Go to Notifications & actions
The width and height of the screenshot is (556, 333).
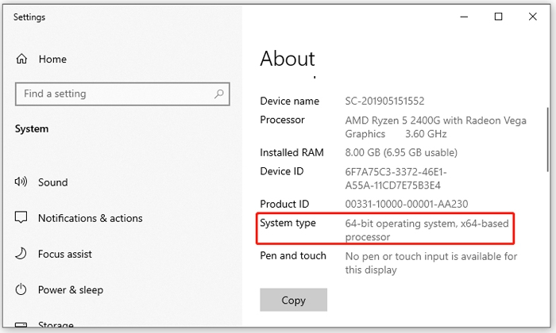point(90,218)
